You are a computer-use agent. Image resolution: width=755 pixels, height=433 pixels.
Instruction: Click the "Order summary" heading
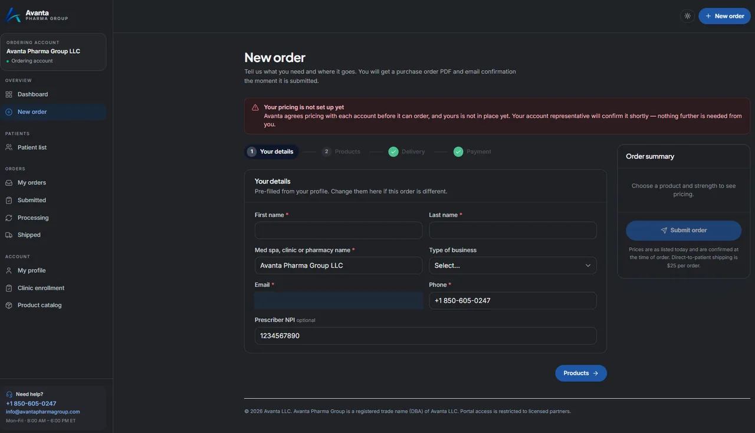[x=650, y=156]
